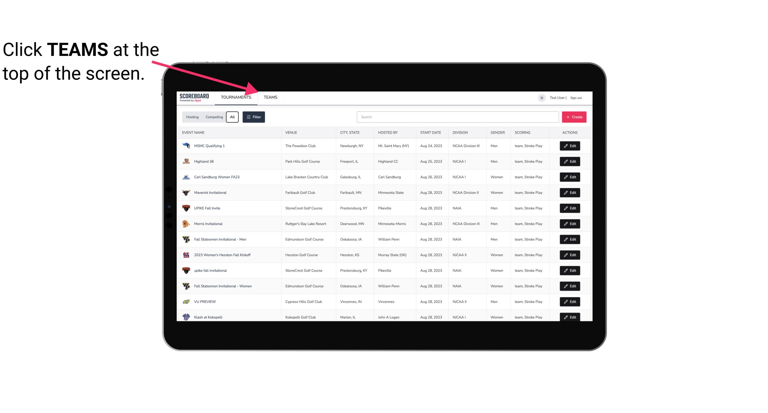Click the TEAMS navigation tab
768x413 pixels.
pyautogui.click(x=270, y=97)
